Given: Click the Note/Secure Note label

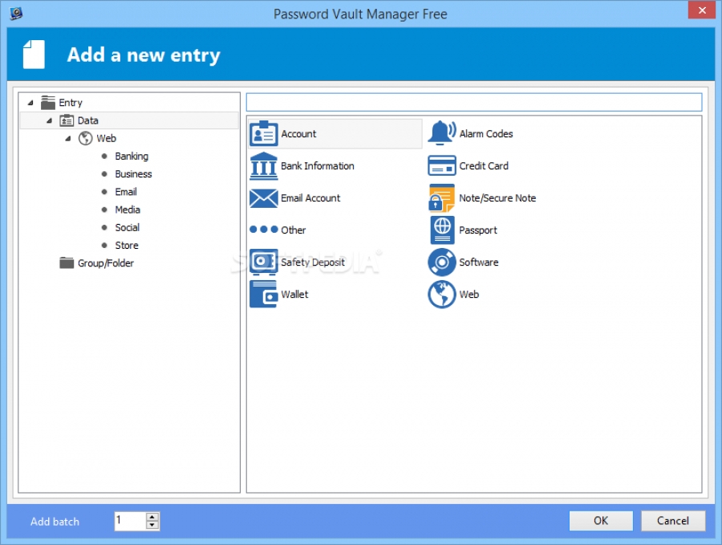Looking at the screenshot, I should [x=497, y=198].
